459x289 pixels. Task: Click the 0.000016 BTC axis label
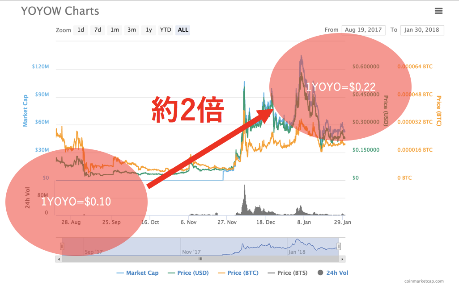(415, 150)
